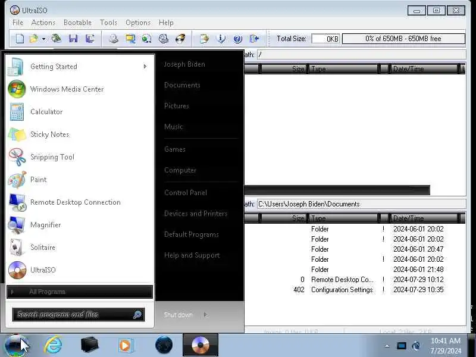Screen dimensions: 476x357
Task: Click the Search programs and files box
Action: click(x=79, y=315)
